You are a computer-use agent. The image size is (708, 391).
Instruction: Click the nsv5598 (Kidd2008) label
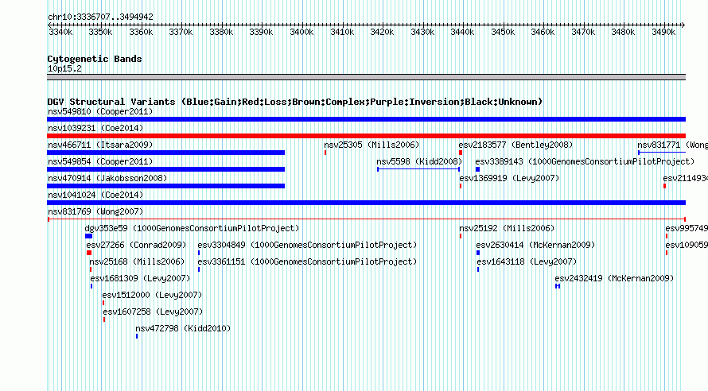point(419,161)
